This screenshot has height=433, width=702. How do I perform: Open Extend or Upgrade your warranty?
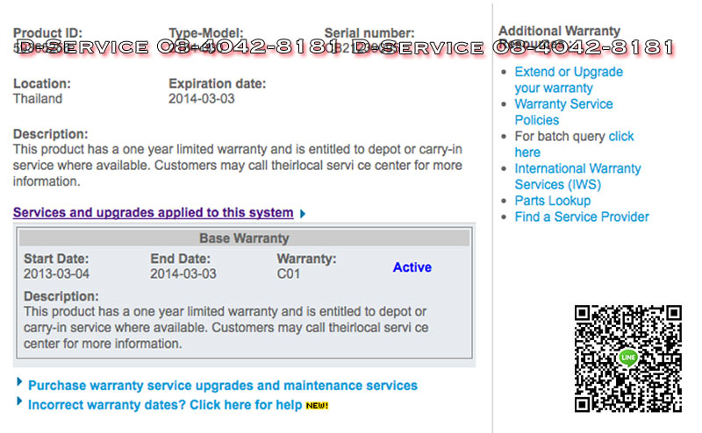tap(568, 80)
